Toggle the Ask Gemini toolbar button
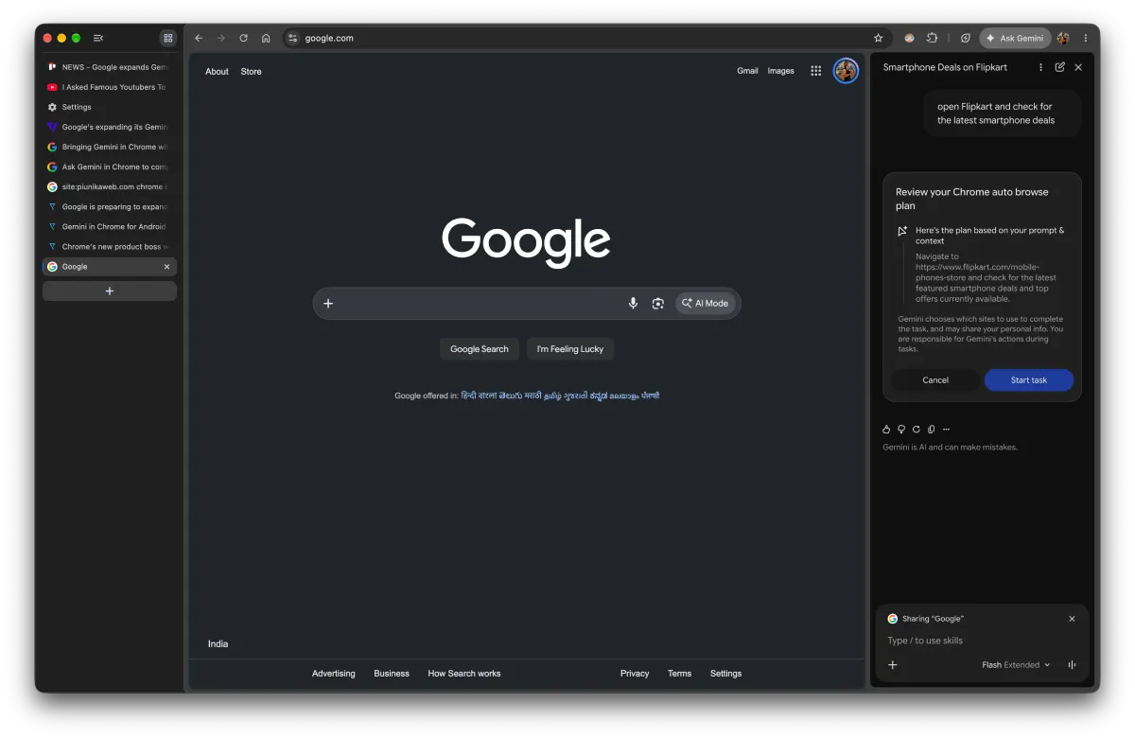This screenshot has width=1135, height=739. tap(1015, 38)
